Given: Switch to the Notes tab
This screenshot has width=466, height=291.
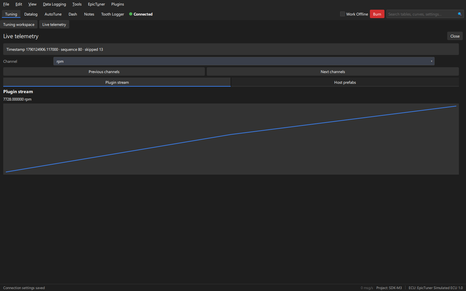Looking at the screenshot, I should pos(89,14).
